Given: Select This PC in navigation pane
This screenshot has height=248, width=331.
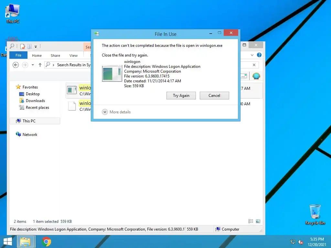Looking at the screenshot, I should pos(35,121).
